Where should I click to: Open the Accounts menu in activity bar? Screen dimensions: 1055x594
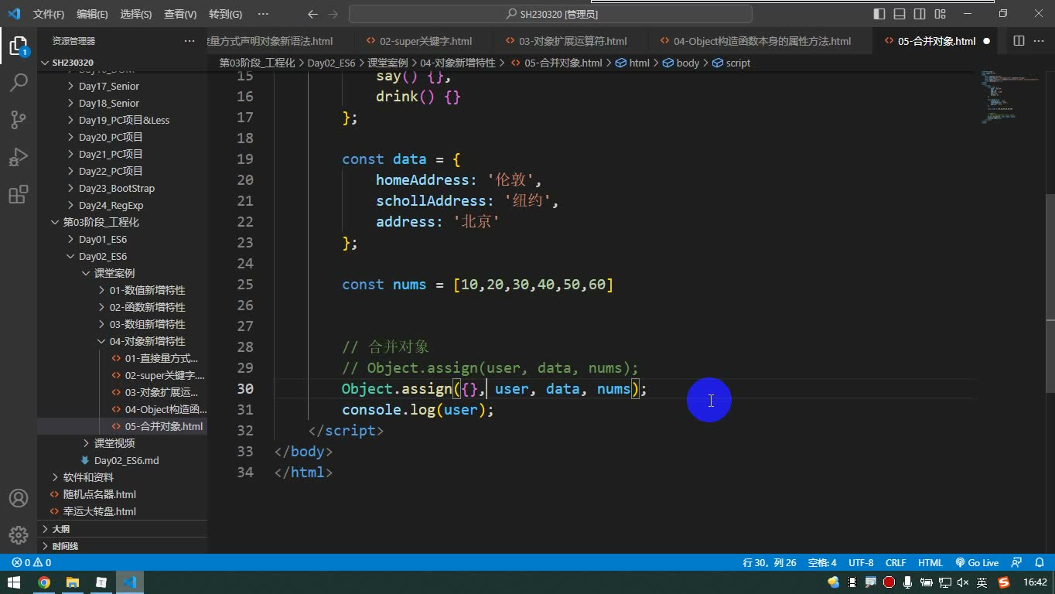coord(19,498)
